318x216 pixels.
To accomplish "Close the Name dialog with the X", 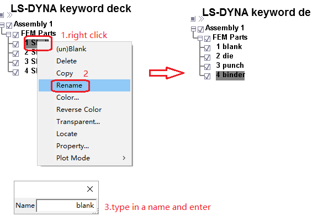I will [90, 189].
